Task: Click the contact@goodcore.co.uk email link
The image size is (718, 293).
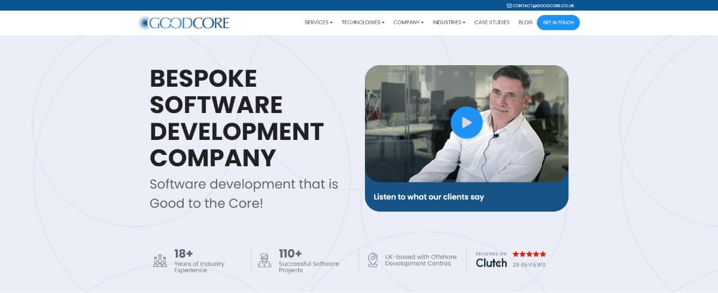Action: coord(543,5)
